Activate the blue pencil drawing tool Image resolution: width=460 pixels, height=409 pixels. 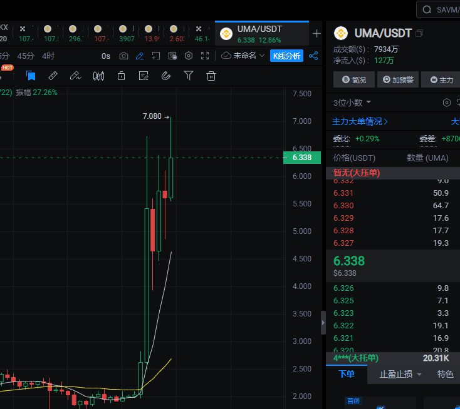(x=140, y=56)
